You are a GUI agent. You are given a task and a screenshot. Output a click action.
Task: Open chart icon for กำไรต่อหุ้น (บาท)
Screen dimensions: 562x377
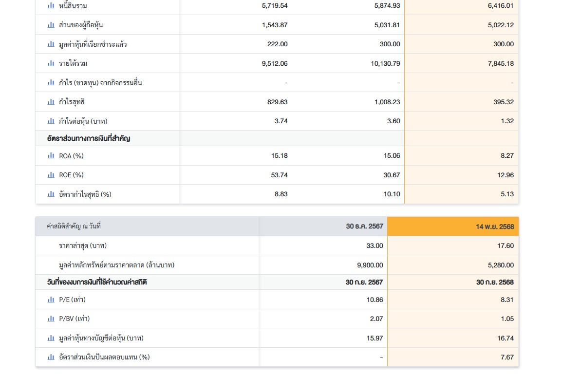pyautogui.click(x=51, y=121)
